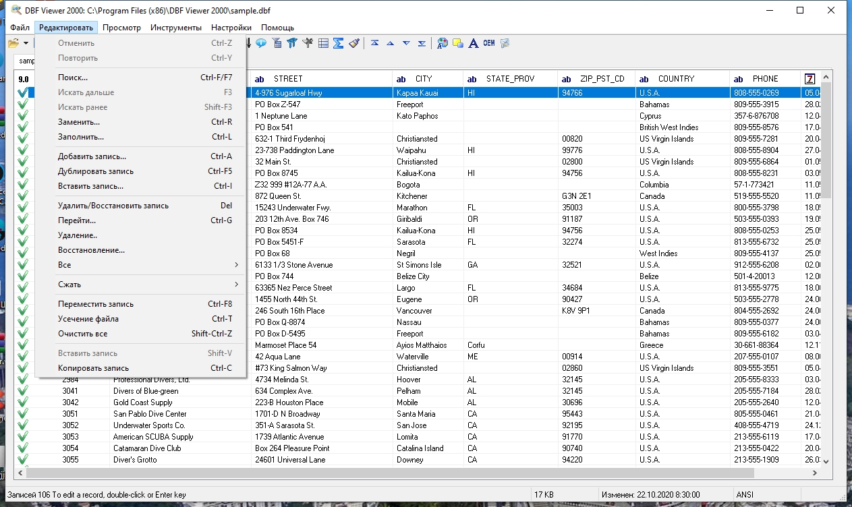Toggle the green checkmark for record 3052
The width and height of the screenshot is (852, 507).
coord(23,425)
